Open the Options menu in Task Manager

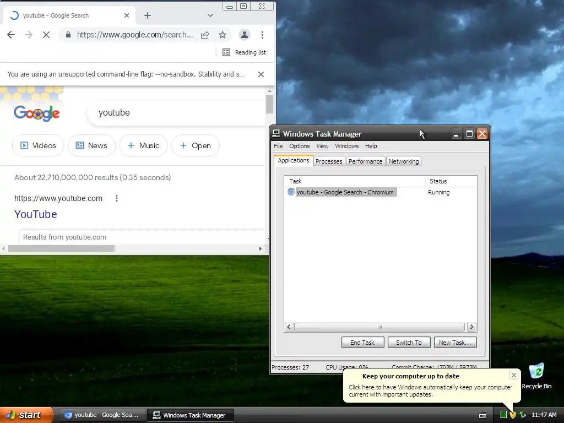299,146
